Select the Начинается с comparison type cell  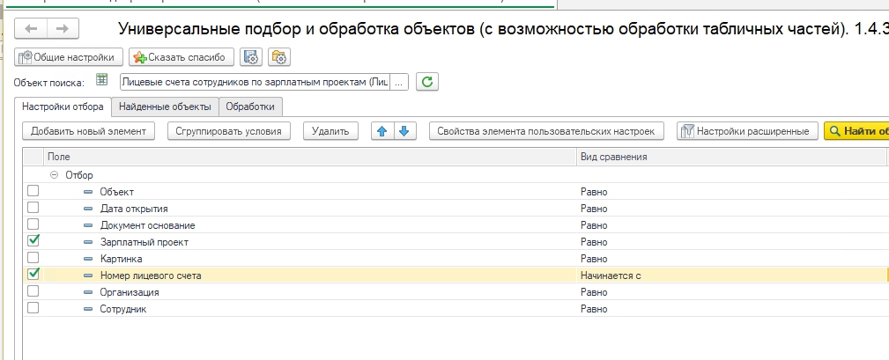coord(730,276)
